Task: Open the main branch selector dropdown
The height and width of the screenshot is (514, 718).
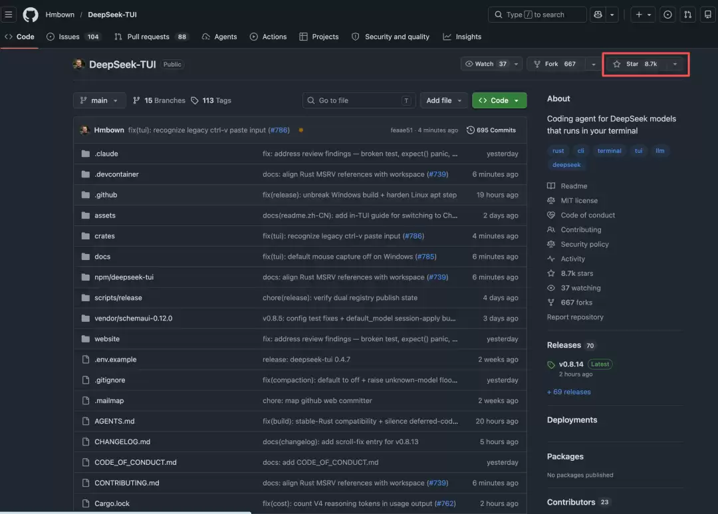Action: (99, 100)
